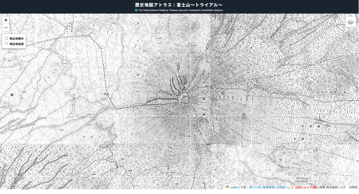Click the globe icon beside the visitor notice
Viewport: 359px width, 194px height.
point(136,10)
